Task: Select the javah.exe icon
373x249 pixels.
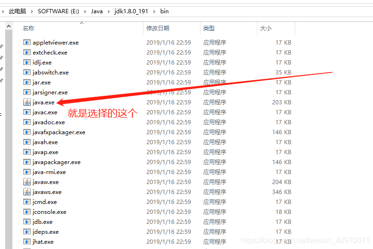Action: tap(27, 142)
